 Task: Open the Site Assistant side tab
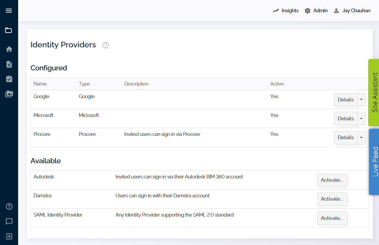(374, 93)
